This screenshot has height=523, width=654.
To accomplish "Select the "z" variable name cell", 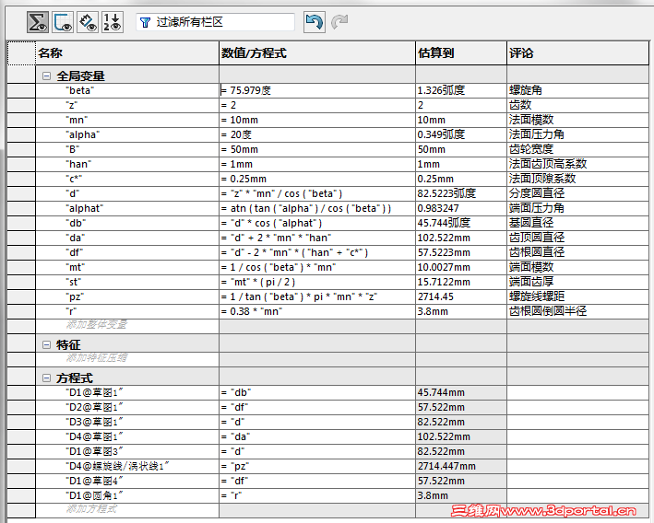I will 127,105.
